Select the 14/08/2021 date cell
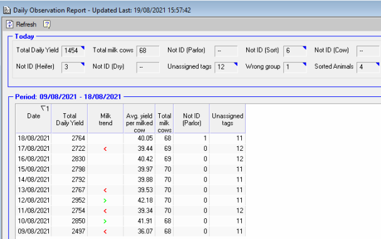 pyautogui.click(x=34, y=180)
